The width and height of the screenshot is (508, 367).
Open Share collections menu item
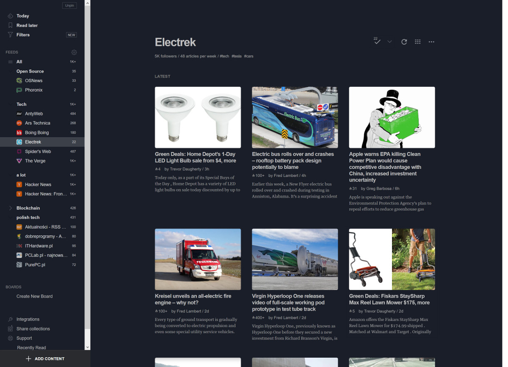tap(33, 329)
